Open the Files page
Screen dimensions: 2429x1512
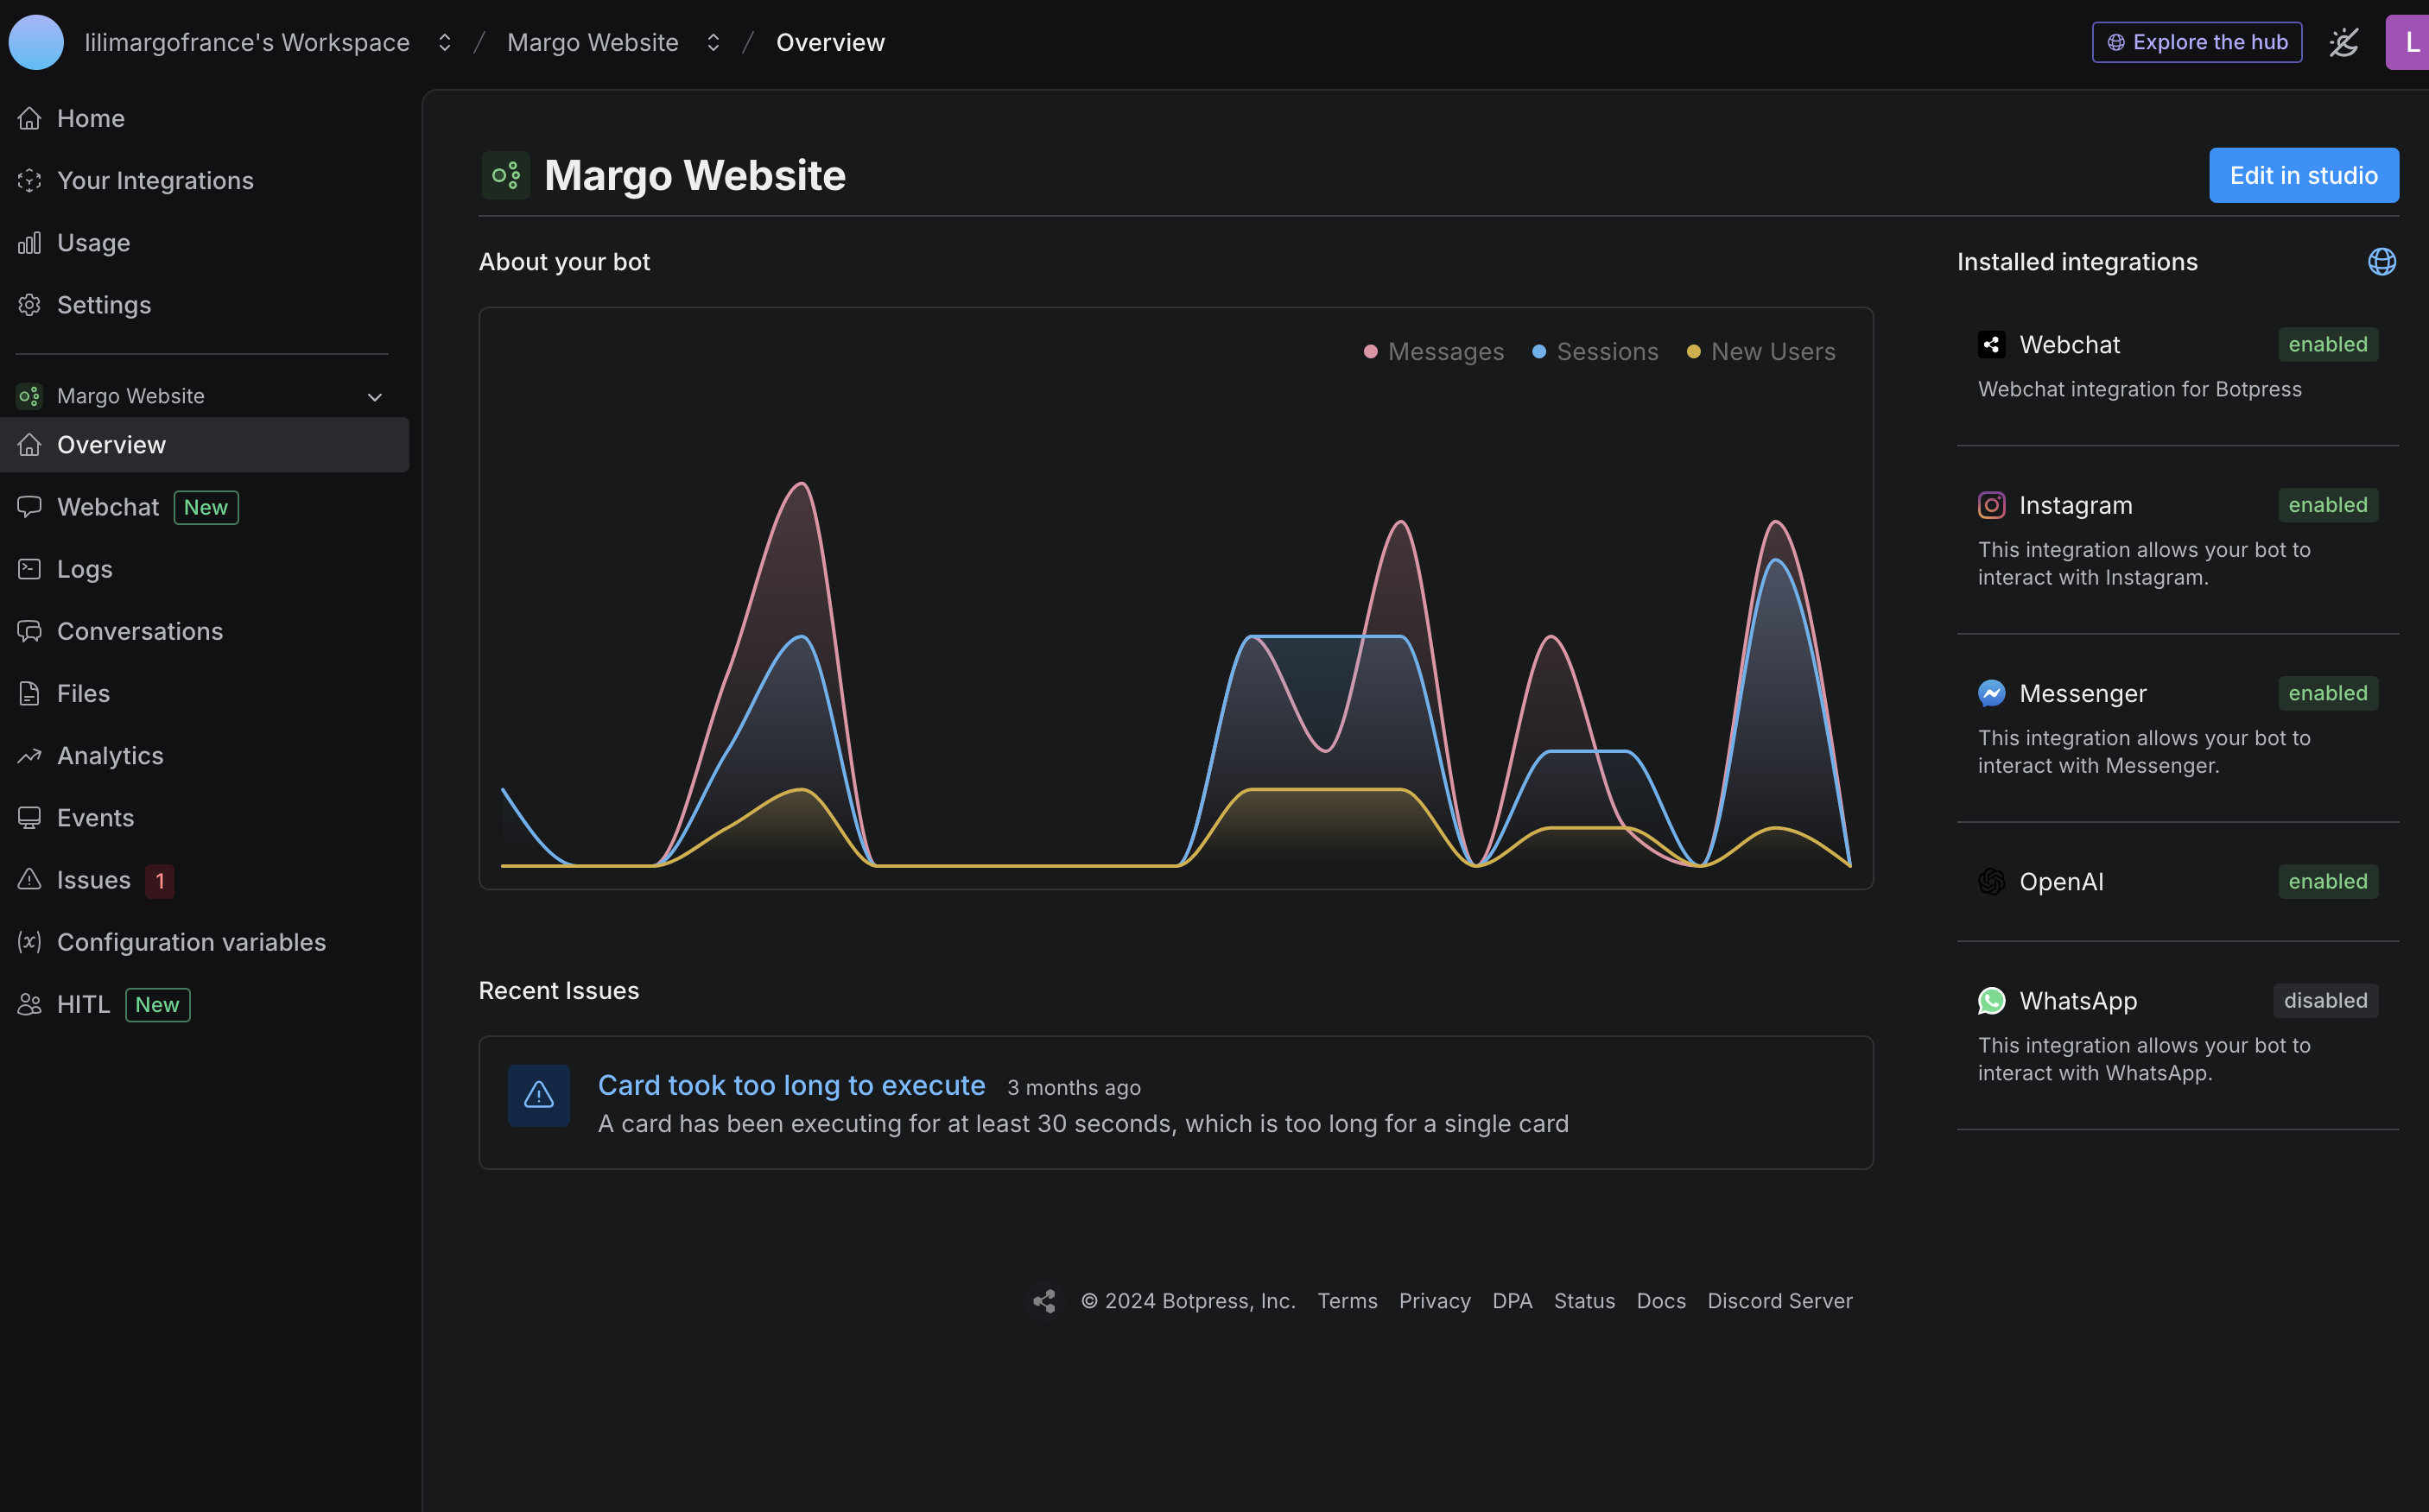pyautogui.click(x=204, y=693)
